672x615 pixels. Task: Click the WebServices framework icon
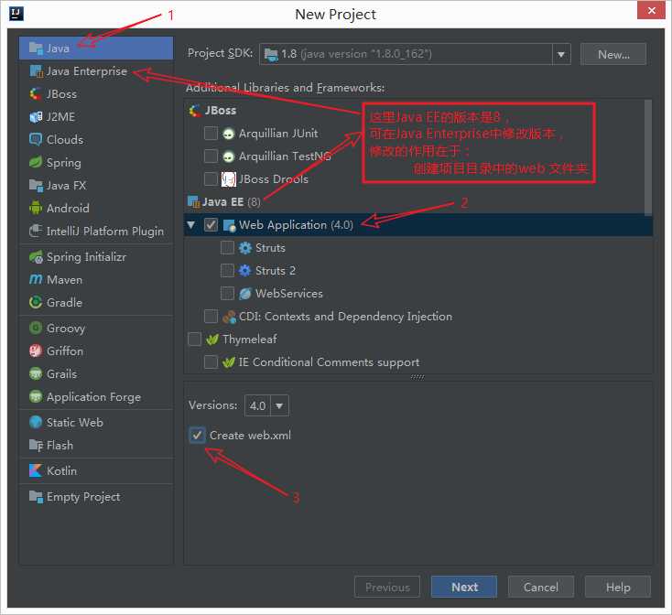(x=245, y=294)
